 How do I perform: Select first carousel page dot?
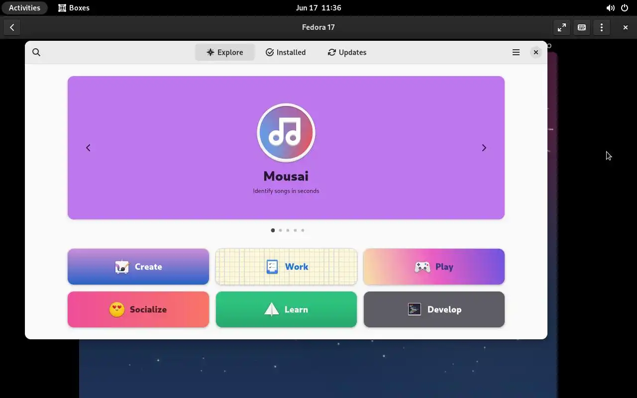[x=273, y=230]
